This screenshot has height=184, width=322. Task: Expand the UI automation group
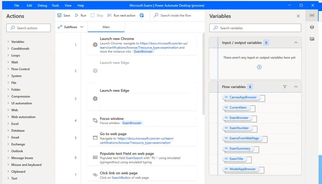click(8, 103)
